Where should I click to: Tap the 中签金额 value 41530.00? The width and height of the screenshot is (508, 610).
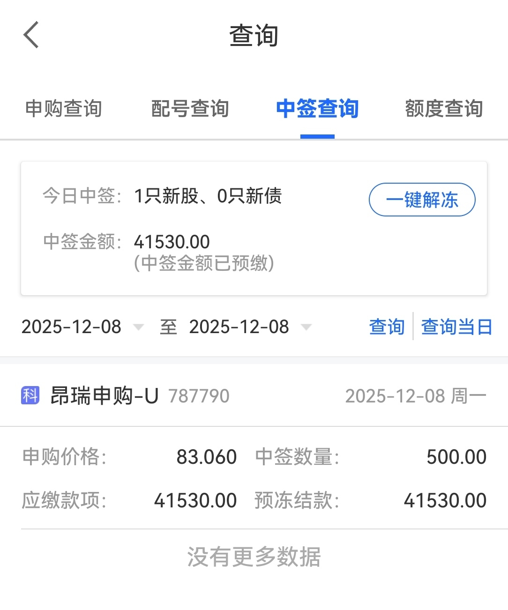[172, 242]
